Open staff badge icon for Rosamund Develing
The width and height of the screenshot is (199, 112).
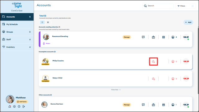pos(153,37)
